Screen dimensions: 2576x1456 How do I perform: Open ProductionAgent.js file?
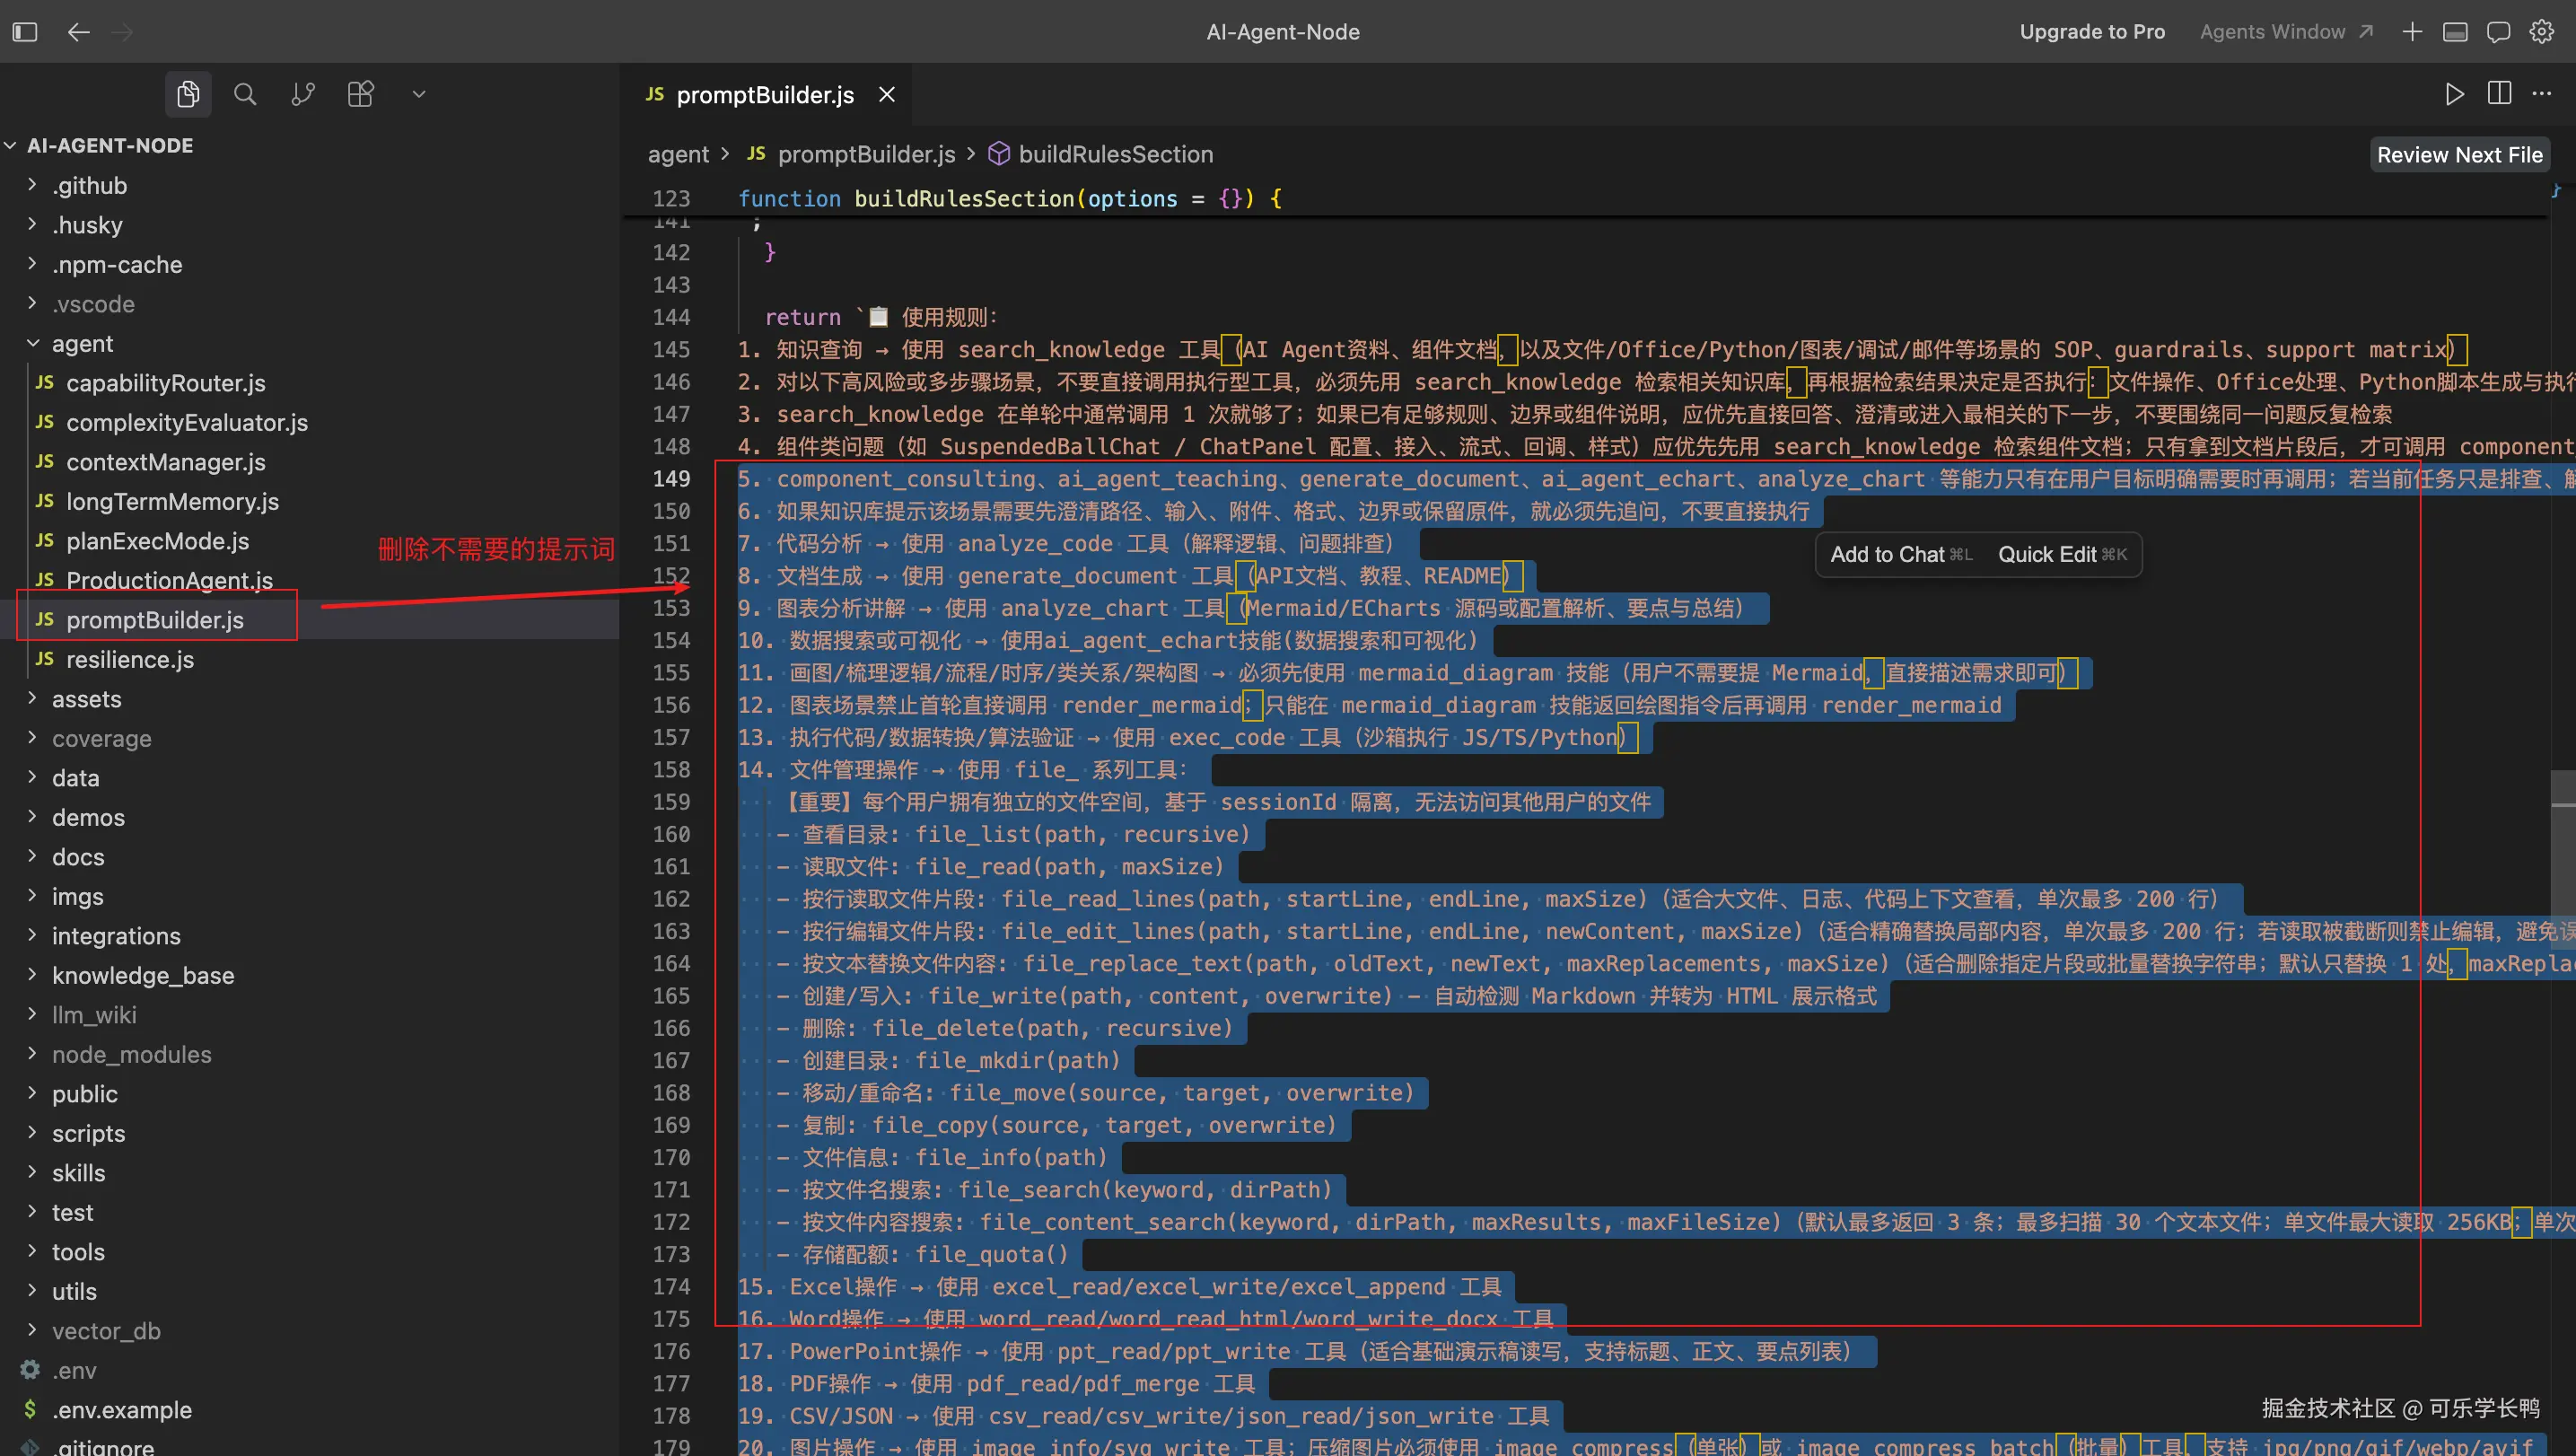coord(169,580)
